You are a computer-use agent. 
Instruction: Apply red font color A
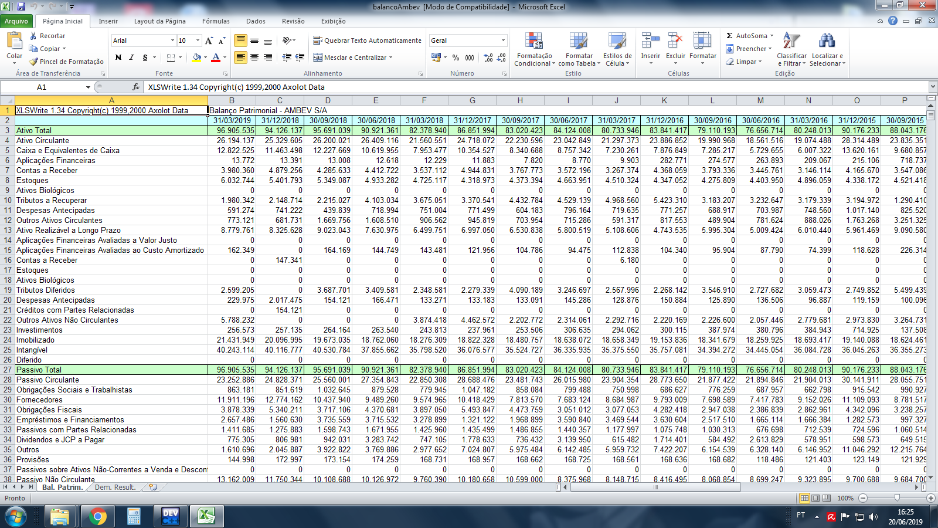pyautogui.click(x=216, y=57)
